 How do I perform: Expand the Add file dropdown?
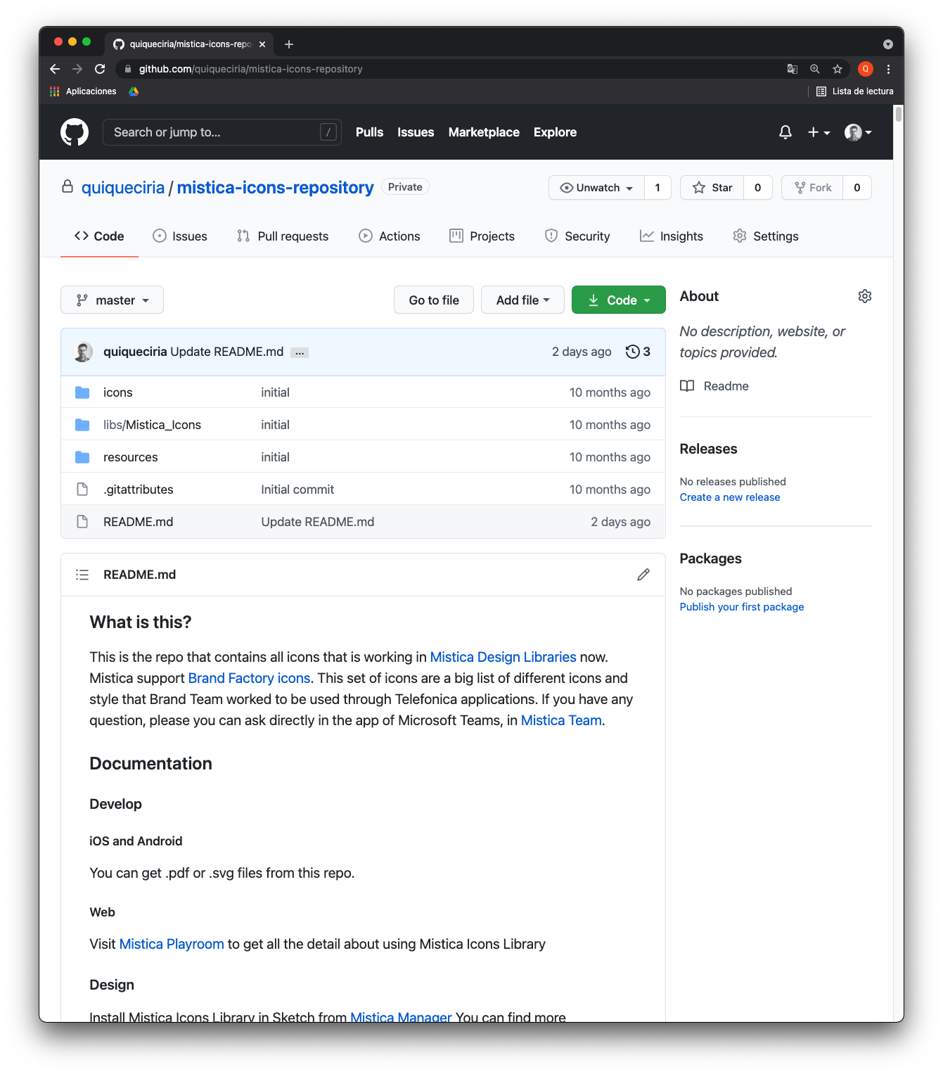click(522, 300)
